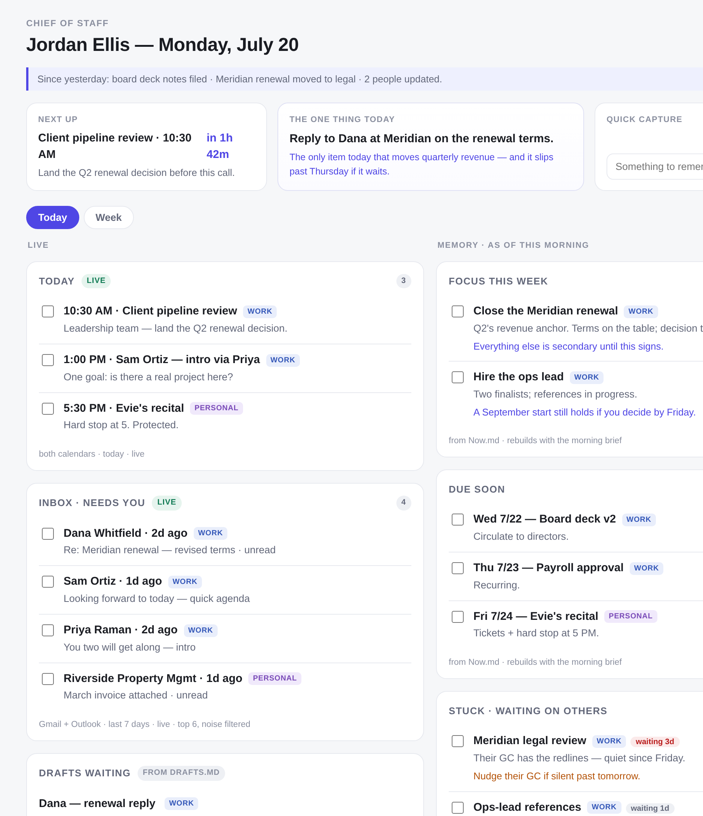Mark Wed 7/22 Board deck v2 done
The width and height of the screenshot is (703, 816).
tap(458, 520)
